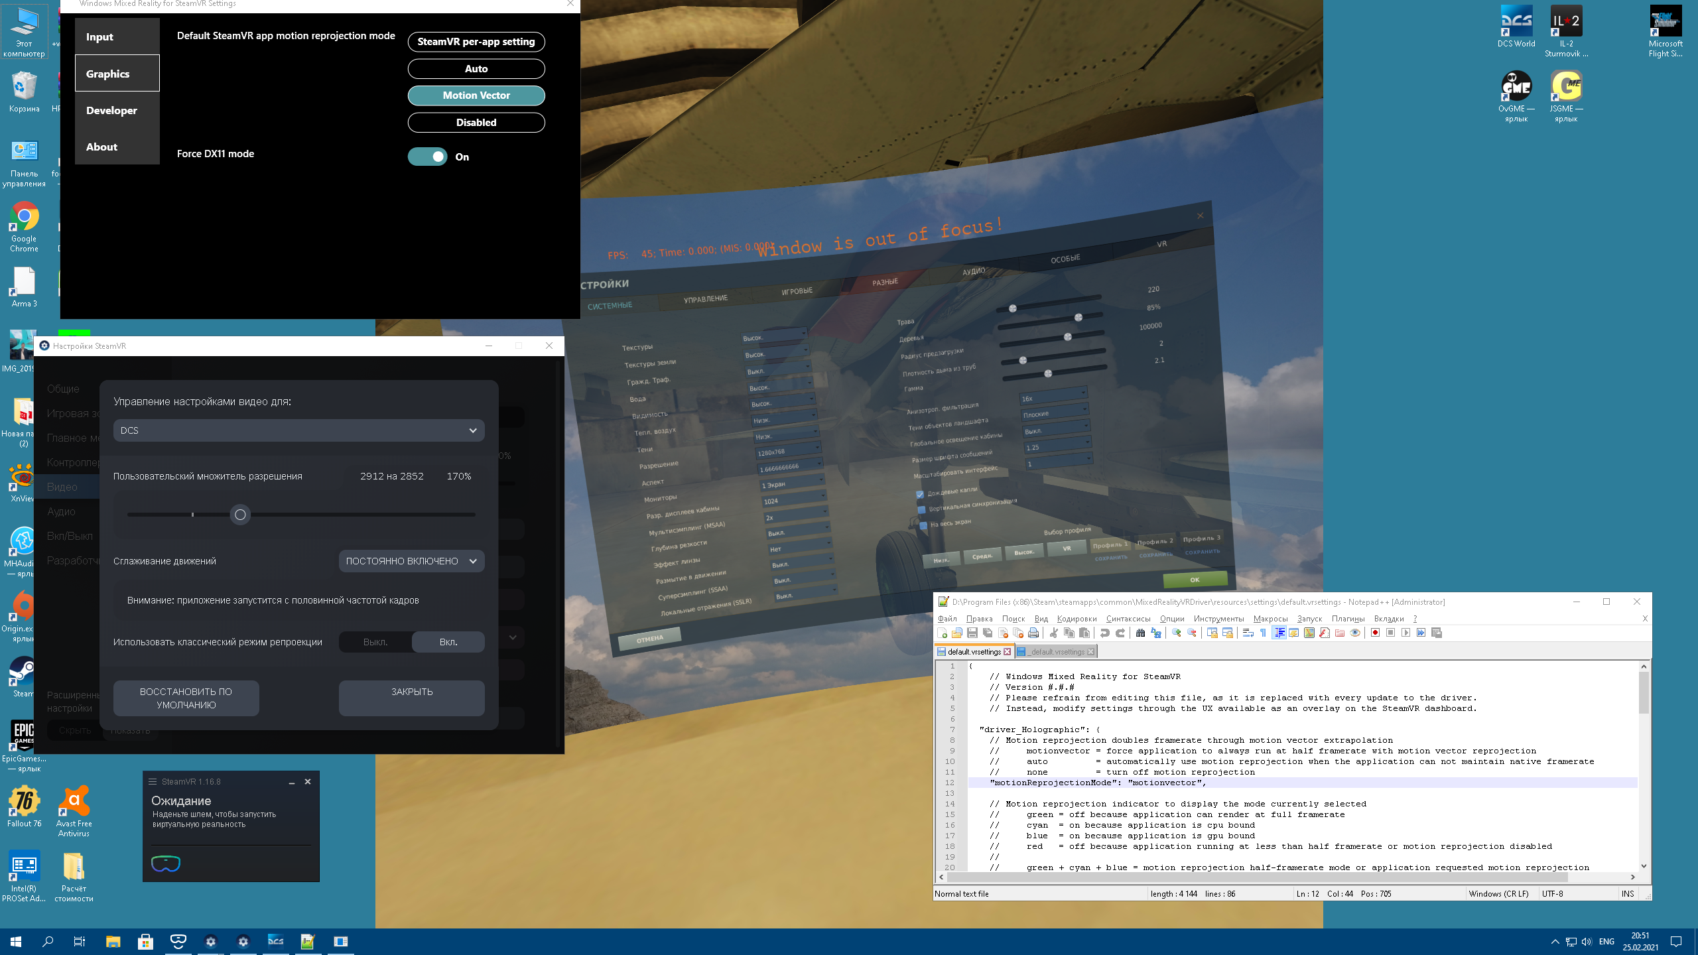Screen dimensions: 1698x955
Task: Open the Текстуры Высок. dropdown in DCS
Action: [x=774, y=337]
